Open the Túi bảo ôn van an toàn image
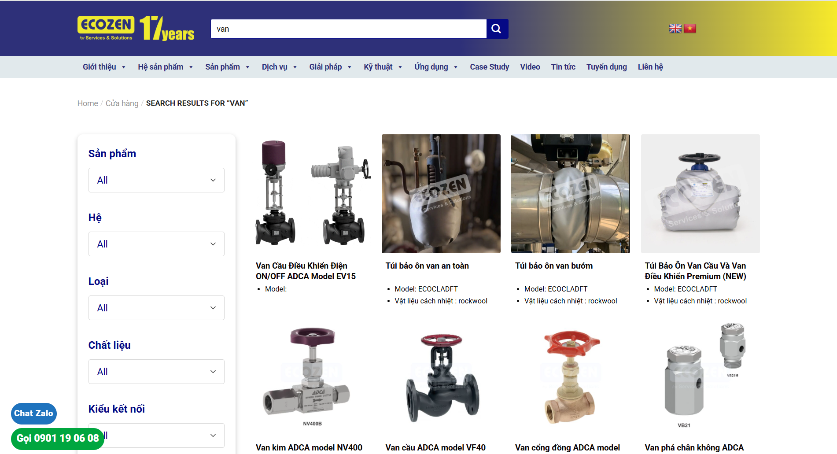Viewport: 837px width, 454px height. click(441, 194)
